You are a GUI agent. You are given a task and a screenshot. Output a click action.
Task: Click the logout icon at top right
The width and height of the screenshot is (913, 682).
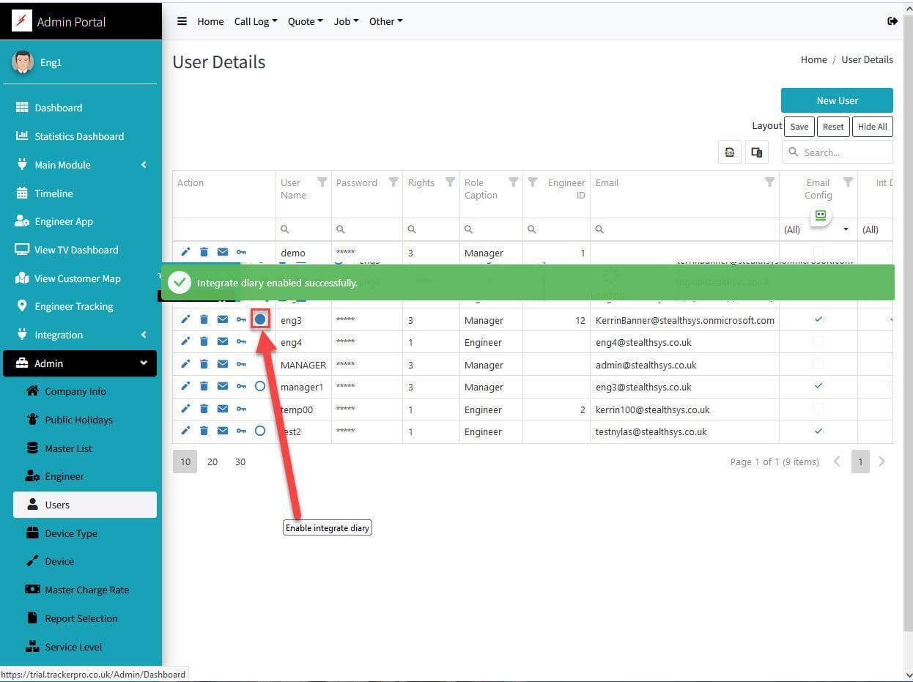click(892, 21)
